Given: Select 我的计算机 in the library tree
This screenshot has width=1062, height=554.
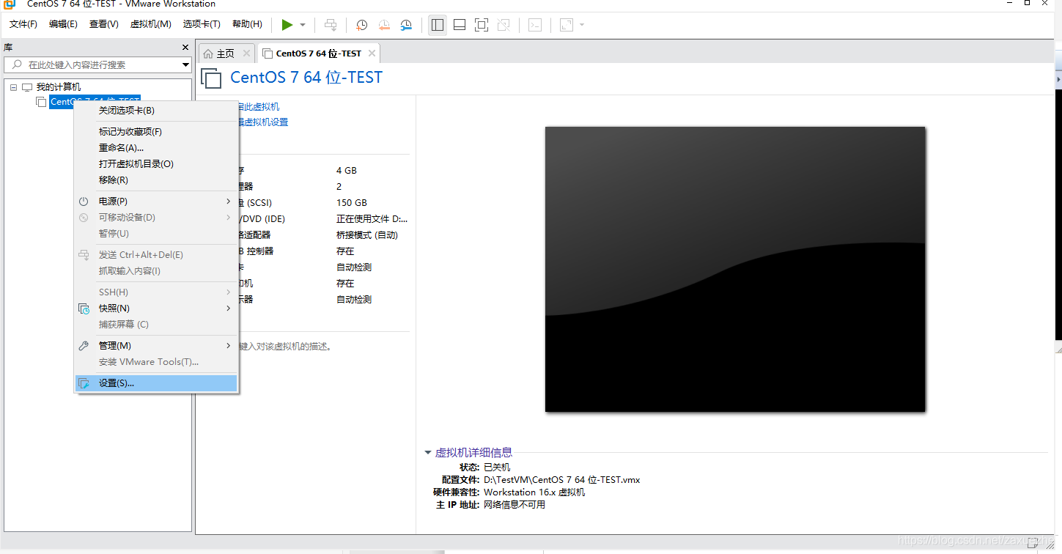Looking at the screenshot, I should [x=59, y=87].
